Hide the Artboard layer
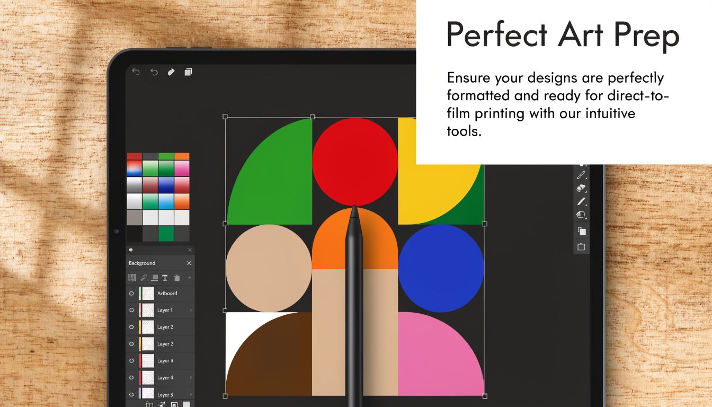712x407 pixels. (131, 293)
